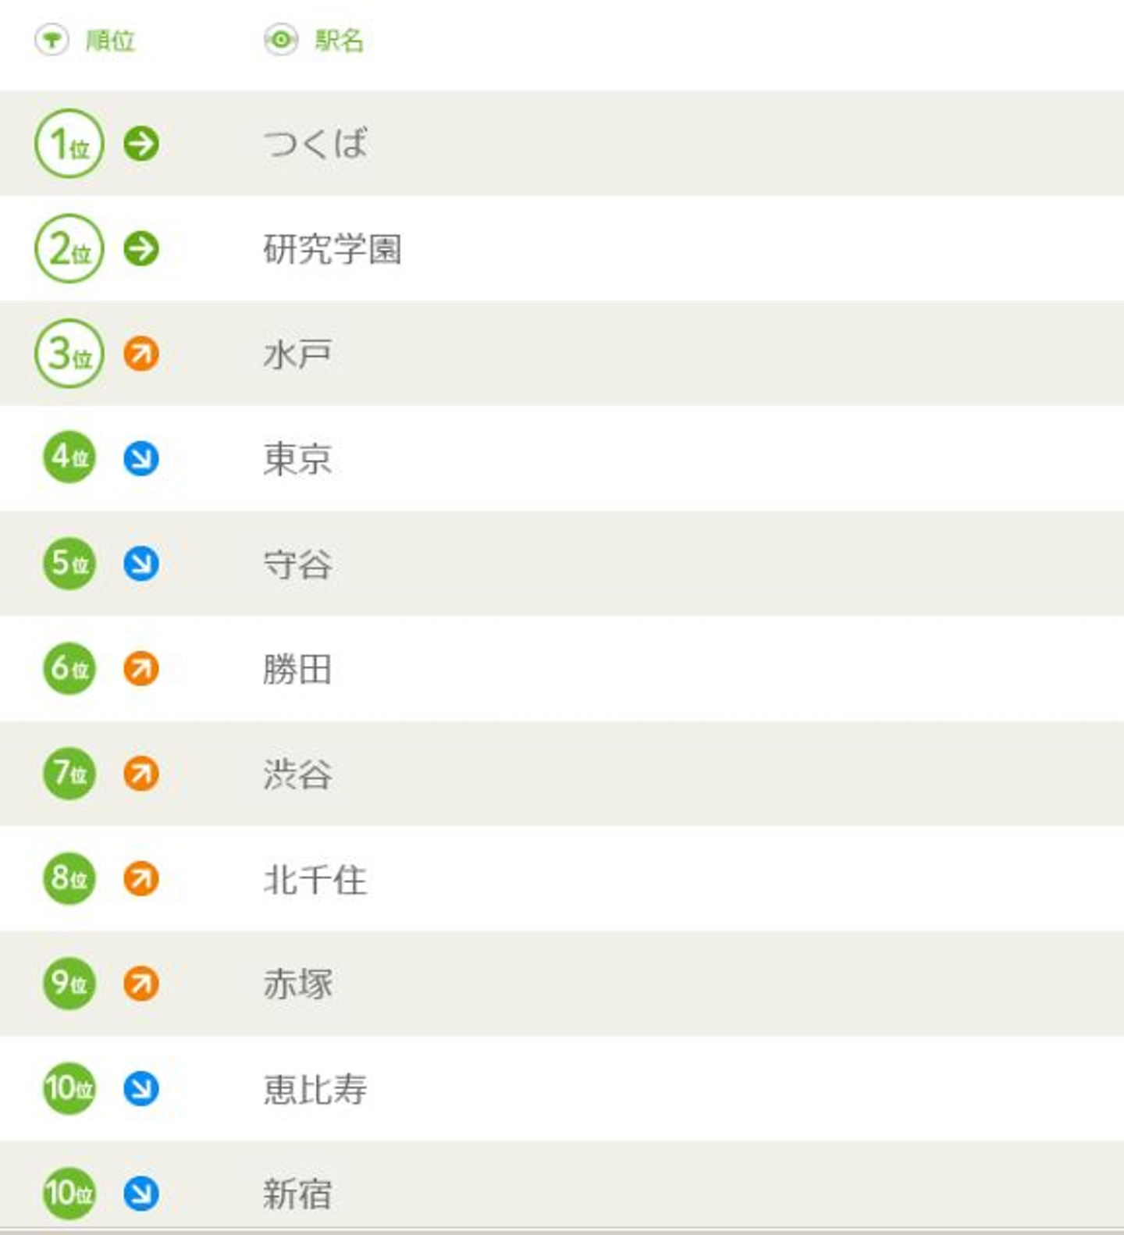
Task: Select the 駅名 column header
Action: click(x=339, y=41)
